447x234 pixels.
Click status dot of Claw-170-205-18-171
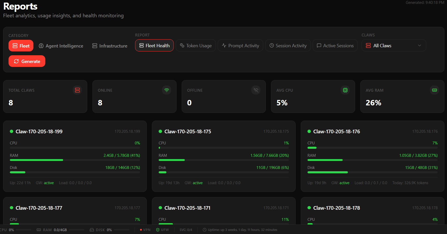(160, 208)
